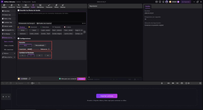Click the undo arrow on the timeline toolbar
203x110 pixels.
click(x=3, y=83)
